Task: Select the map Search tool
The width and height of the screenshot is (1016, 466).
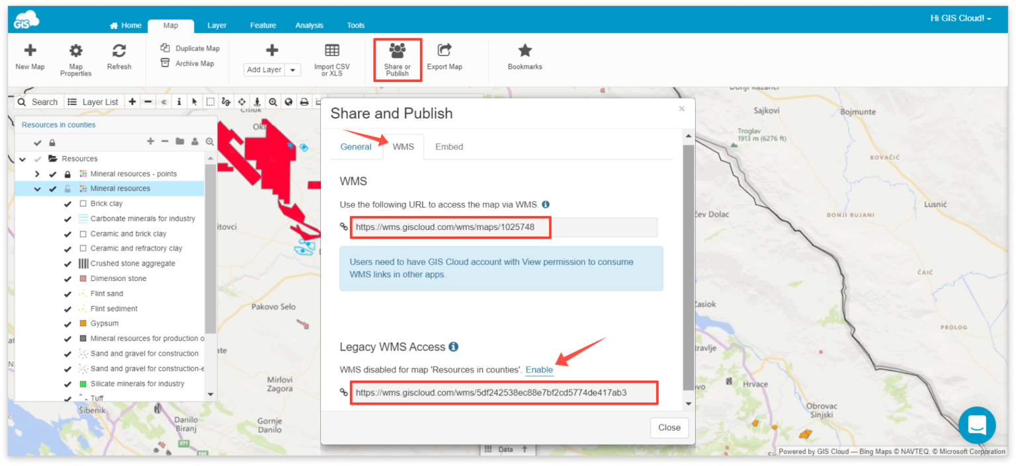Action: (38, 102)
